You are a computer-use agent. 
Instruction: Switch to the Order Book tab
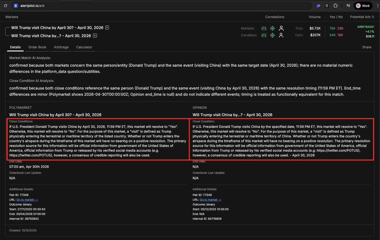[37, 47]
